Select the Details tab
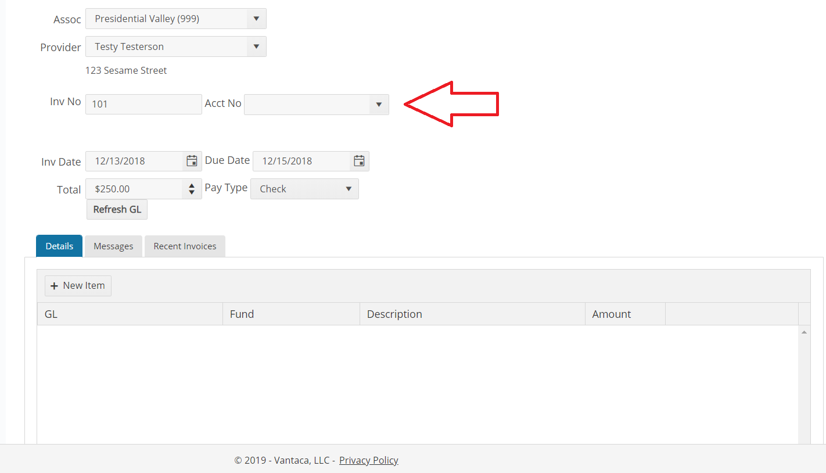 pyautogui.click(x=59, y=246)
